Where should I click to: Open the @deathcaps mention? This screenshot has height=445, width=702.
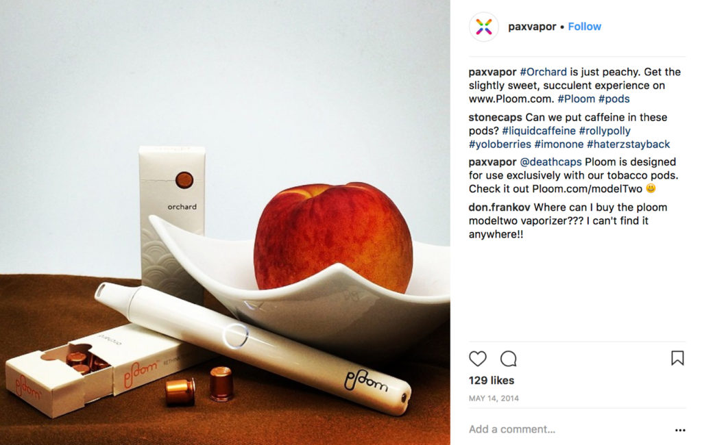(550, 162)
